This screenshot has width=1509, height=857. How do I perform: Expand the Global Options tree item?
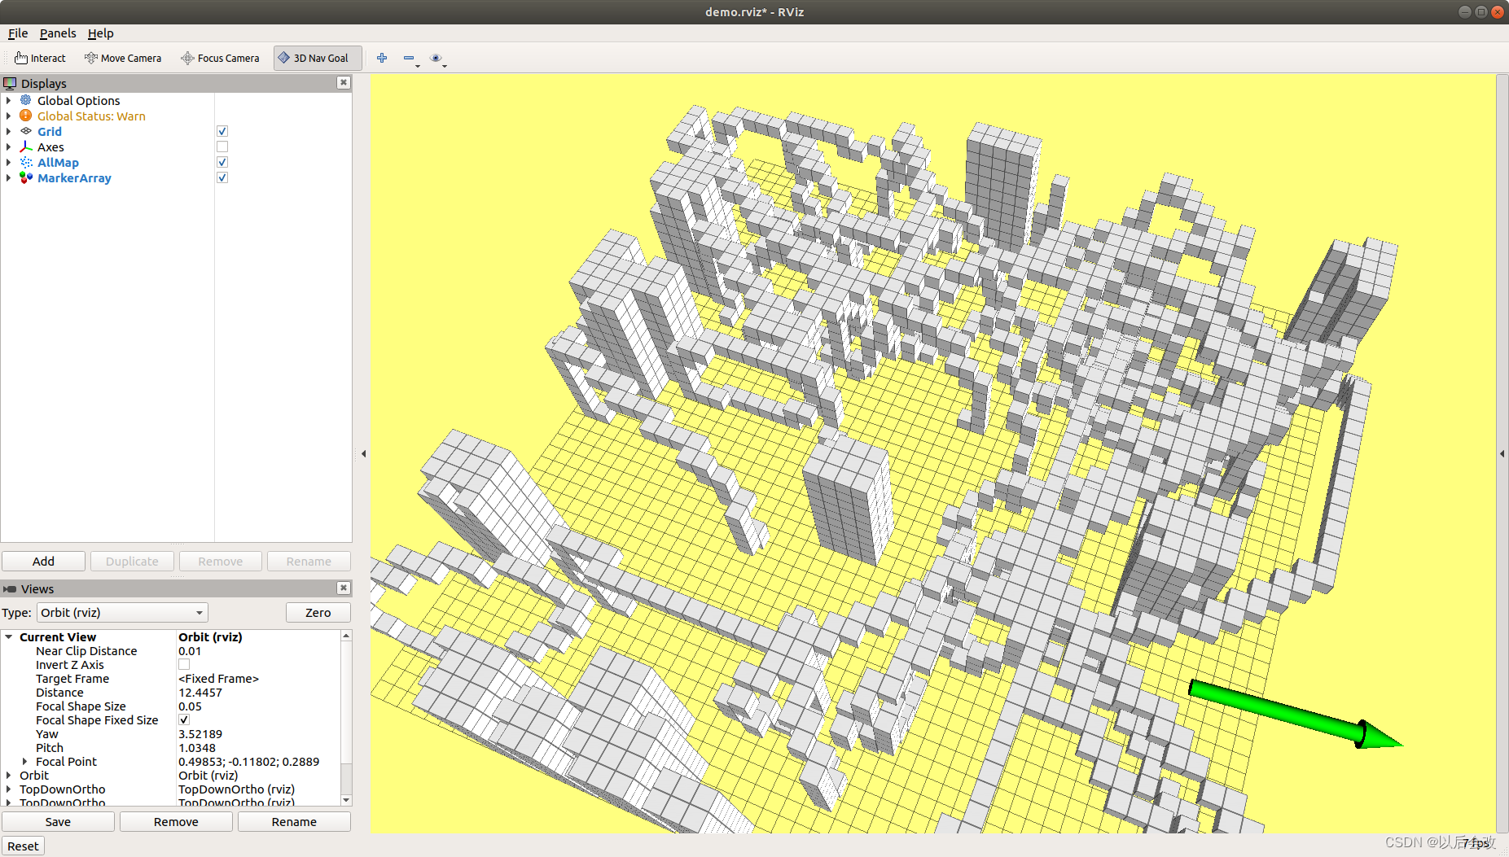pos(9,100)
